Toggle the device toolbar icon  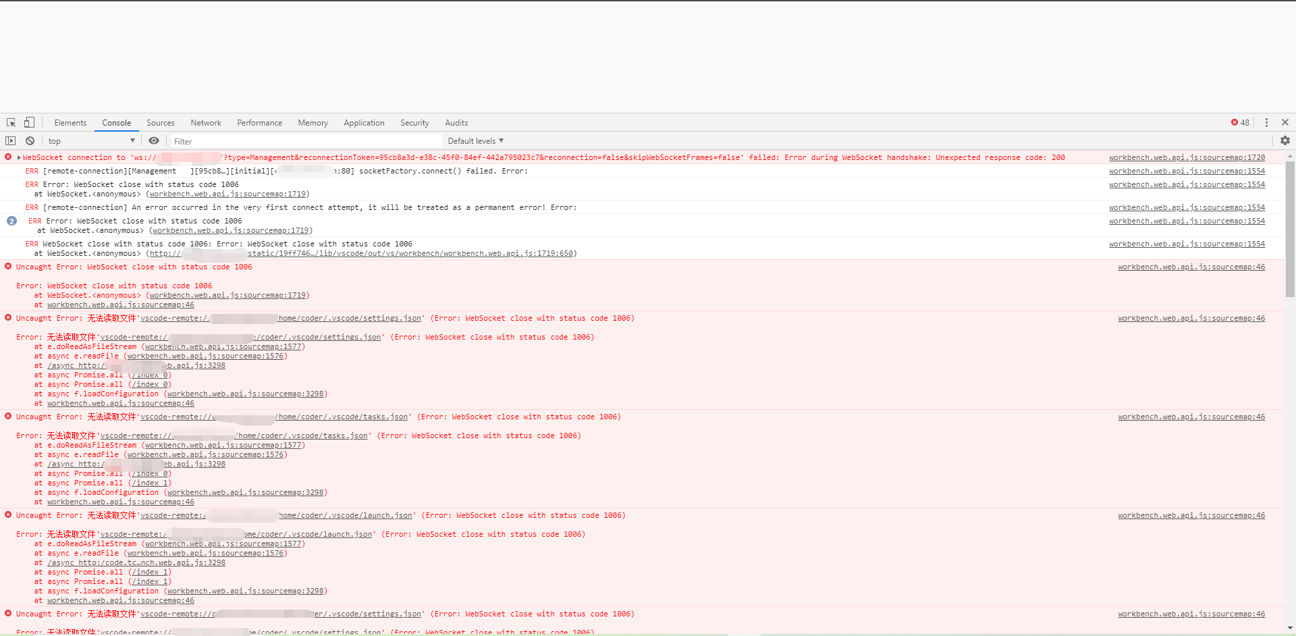[29, 122]
